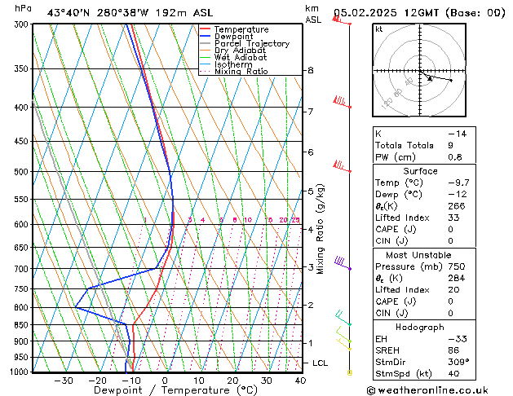Click the Temperature red legend line
The height and width of the screenshot is (396, 513).
click(x=205, y=29)
